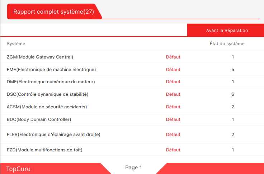264x174 pixels.
Task: Click Défaut status next to DSC
Action: pos(173,94)
